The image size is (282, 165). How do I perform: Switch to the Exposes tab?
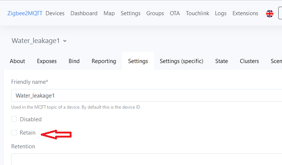click(47, 61)
